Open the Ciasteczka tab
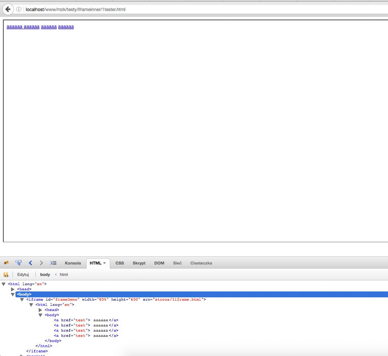Viewport: 388px width, 356px height. tap(201, 263)
